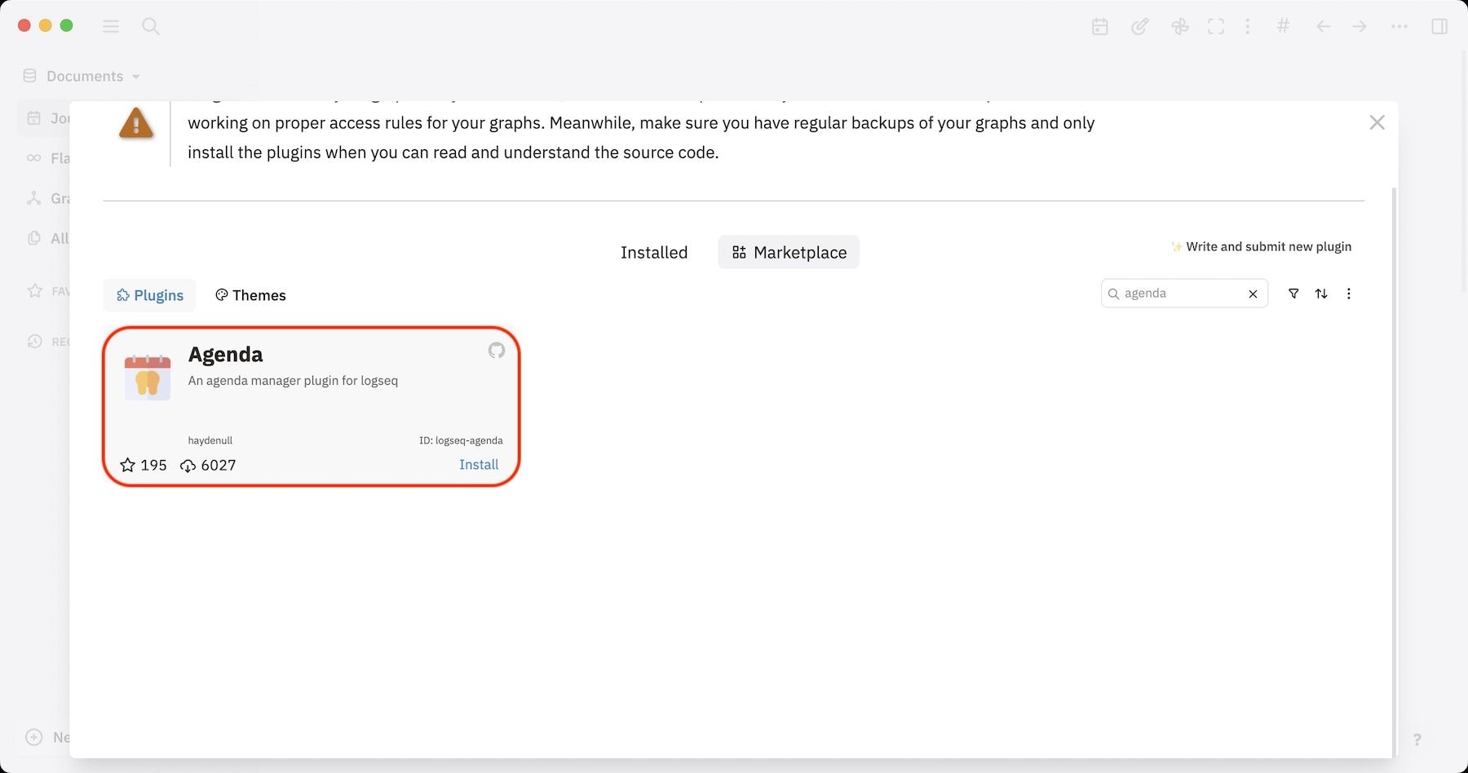Focus the plugin search field containing agenda

(x=1179, y=294)
